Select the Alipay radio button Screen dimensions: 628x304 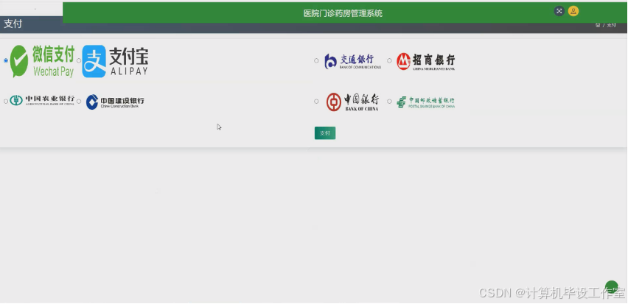click(x=78, y=61)
